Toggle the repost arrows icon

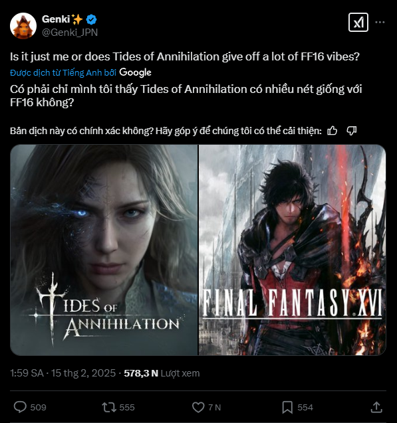pos(109,407)
